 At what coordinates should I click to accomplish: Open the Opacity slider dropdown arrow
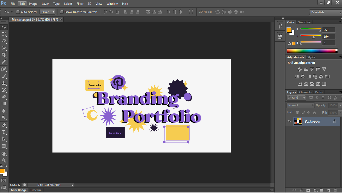[x=340, y=105]
